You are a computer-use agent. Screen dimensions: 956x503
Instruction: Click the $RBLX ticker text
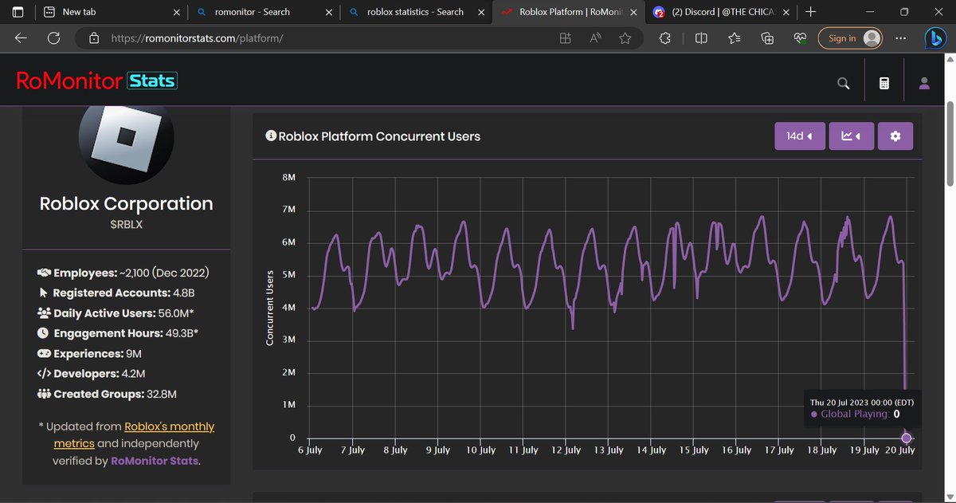(126, 225)
